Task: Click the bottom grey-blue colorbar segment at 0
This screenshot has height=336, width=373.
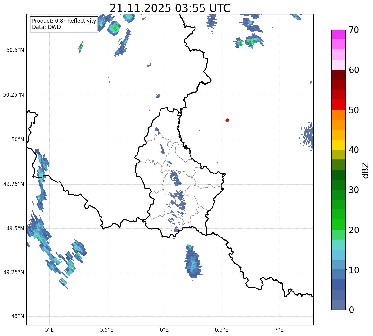Action: pos(339,305)
